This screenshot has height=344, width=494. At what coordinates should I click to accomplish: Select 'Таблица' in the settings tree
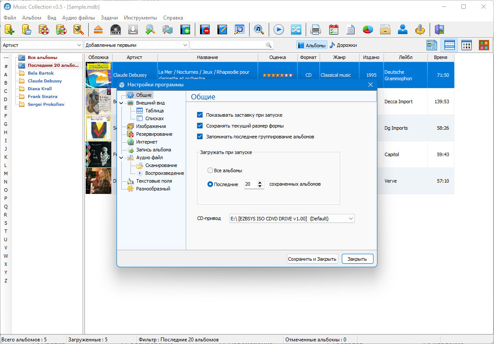pyautogui.click(x=154, y=111)
